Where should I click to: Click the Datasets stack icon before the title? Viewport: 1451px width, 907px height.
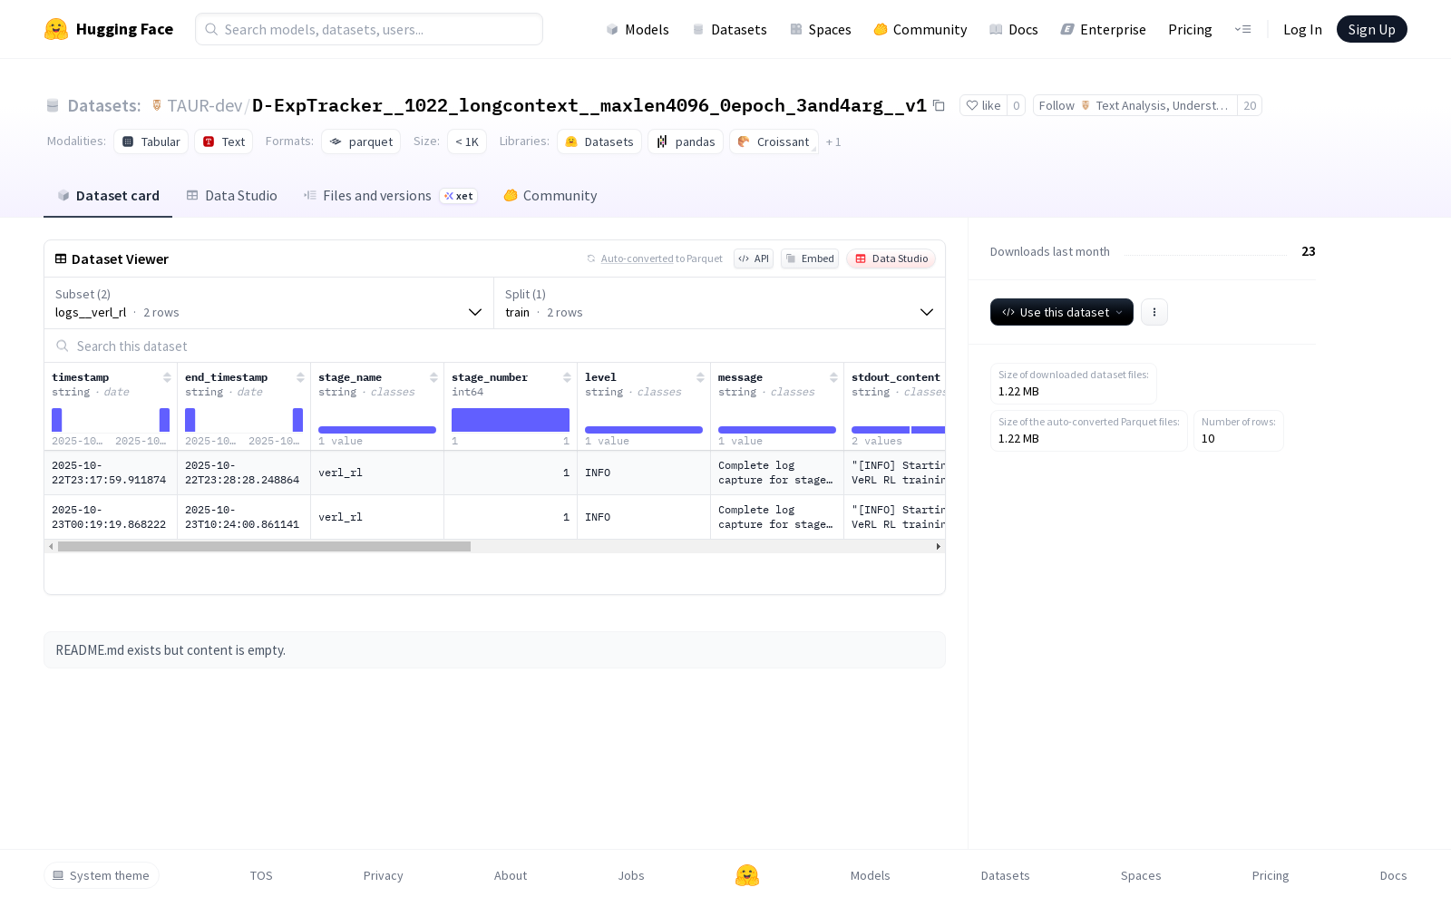tap(53, 106)
